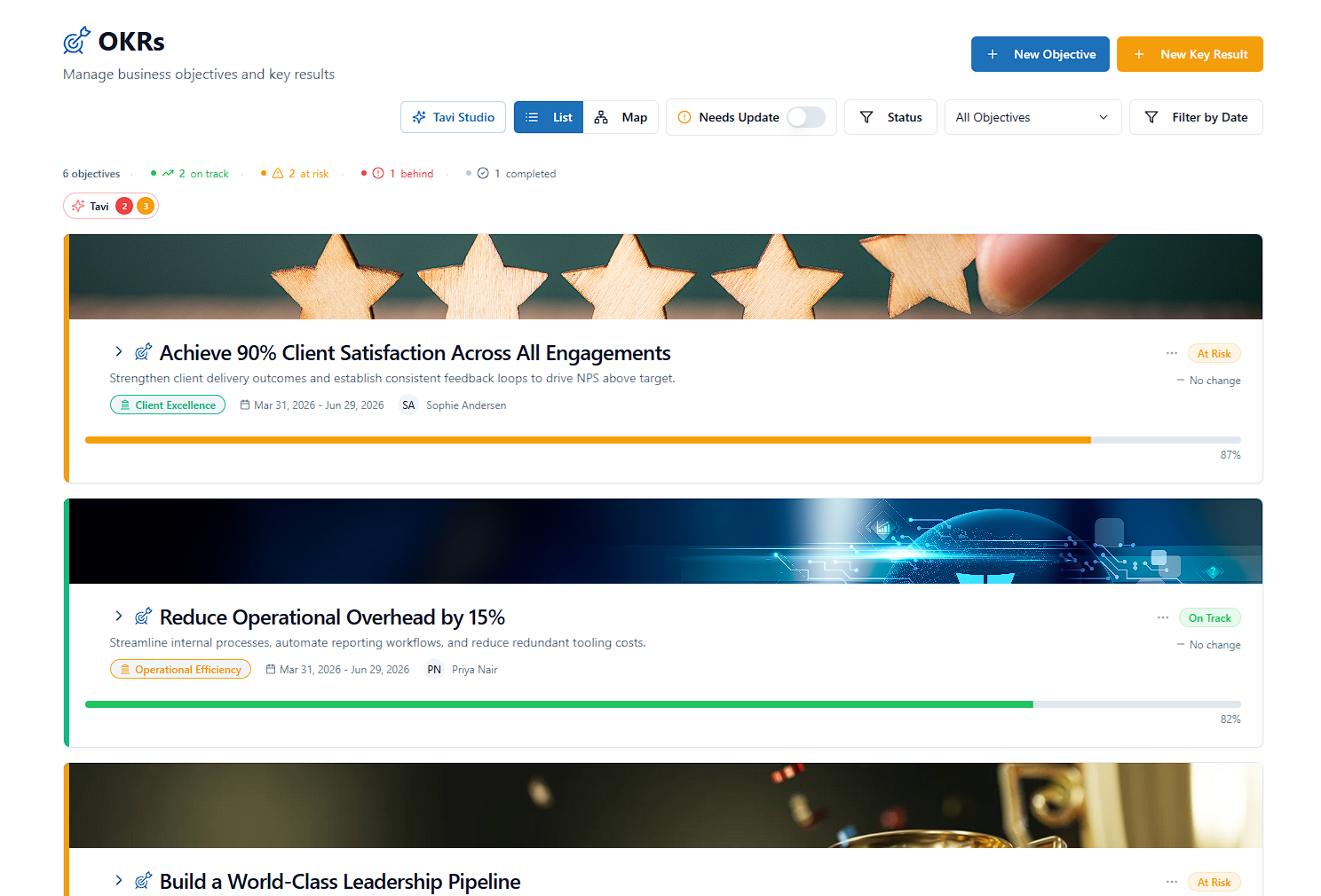Image resolution: width=1321 pixels, height=896 pixels.
Task: Click the Tavi Studio sparkle icon
Action: coord(419,117)
